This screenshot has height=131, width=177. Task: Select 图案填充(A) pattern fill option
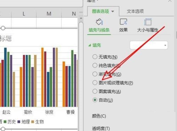95,91
